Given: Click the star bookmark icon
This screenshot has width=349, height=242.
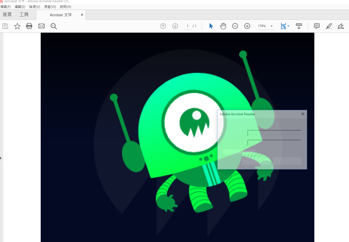Looking at the screenshot, I should click(17, 26).
